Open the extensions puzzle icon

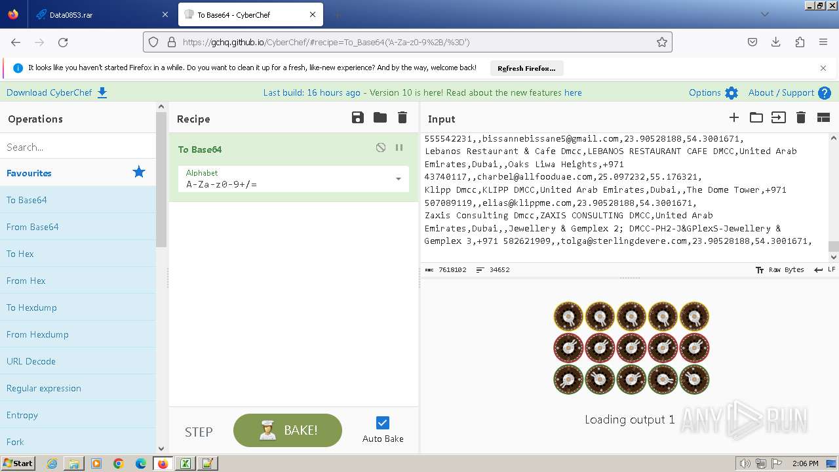(800, 42)
